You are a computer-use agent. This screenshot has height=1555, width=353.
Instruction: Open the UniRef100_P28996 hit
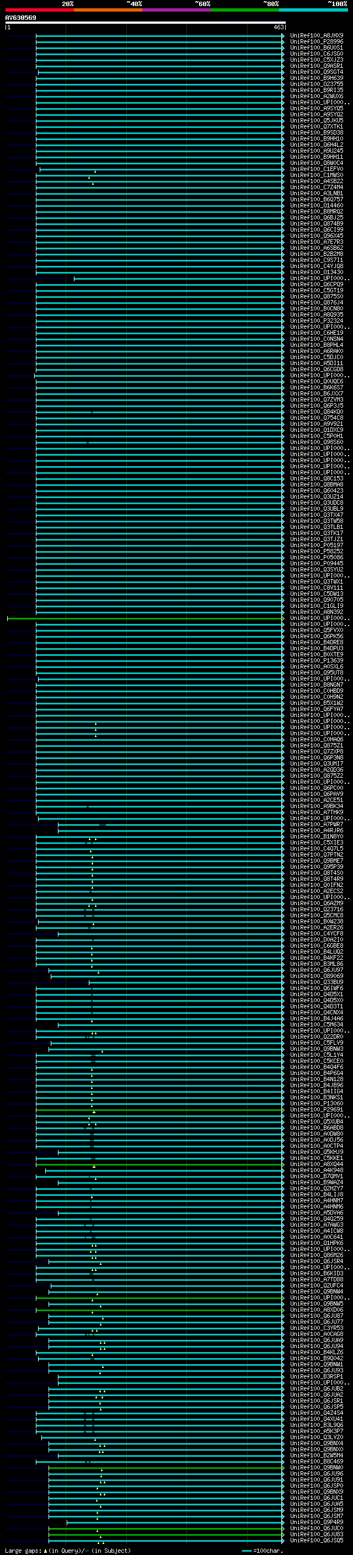[317, 42]
